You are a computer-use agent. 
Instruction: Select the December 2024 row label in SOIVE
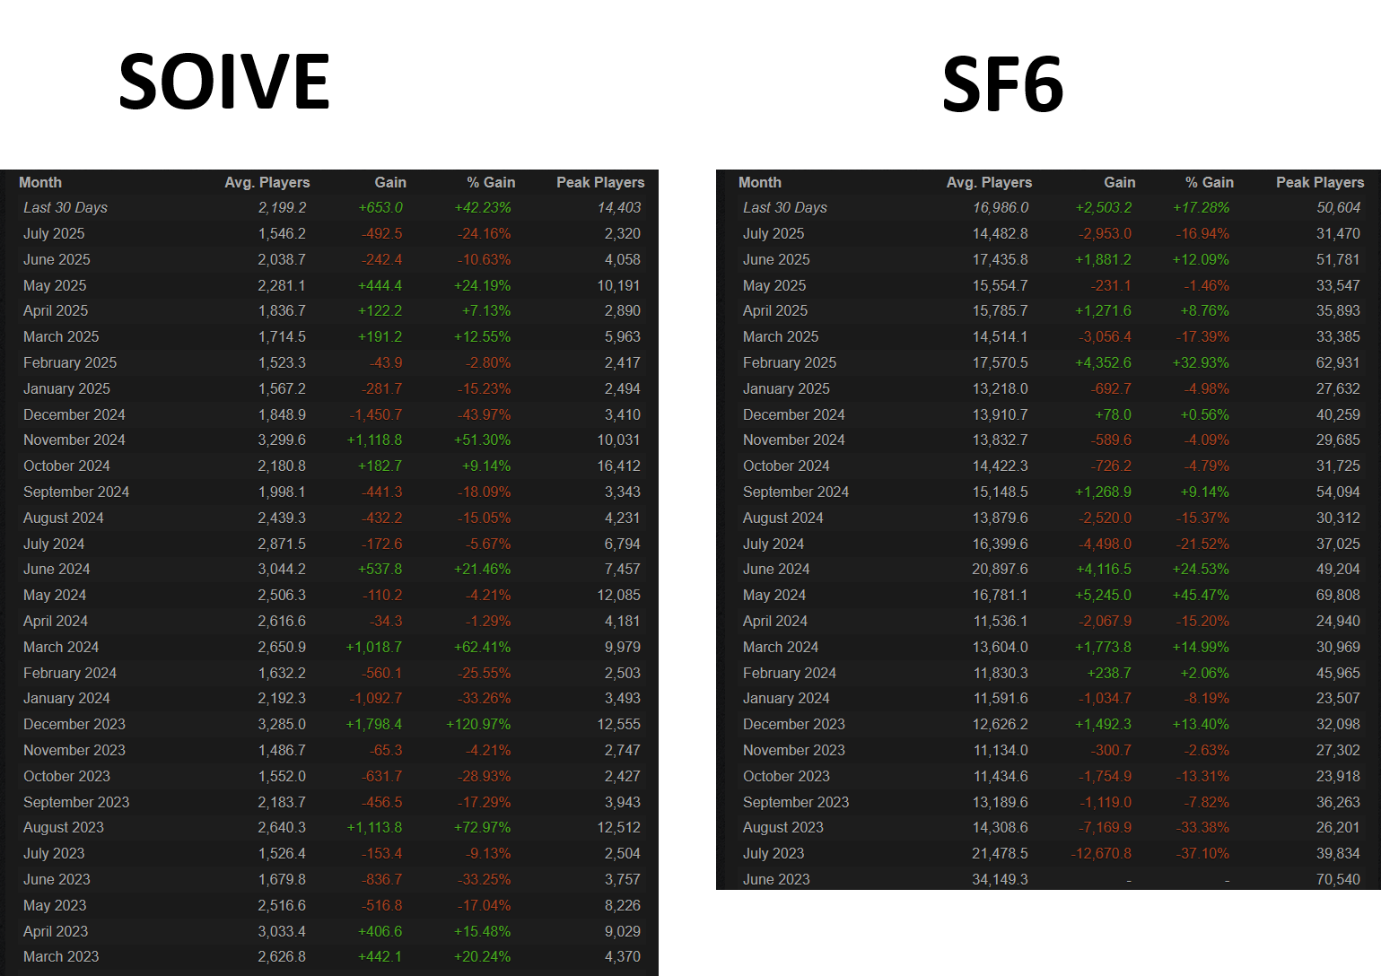(74, 414)
